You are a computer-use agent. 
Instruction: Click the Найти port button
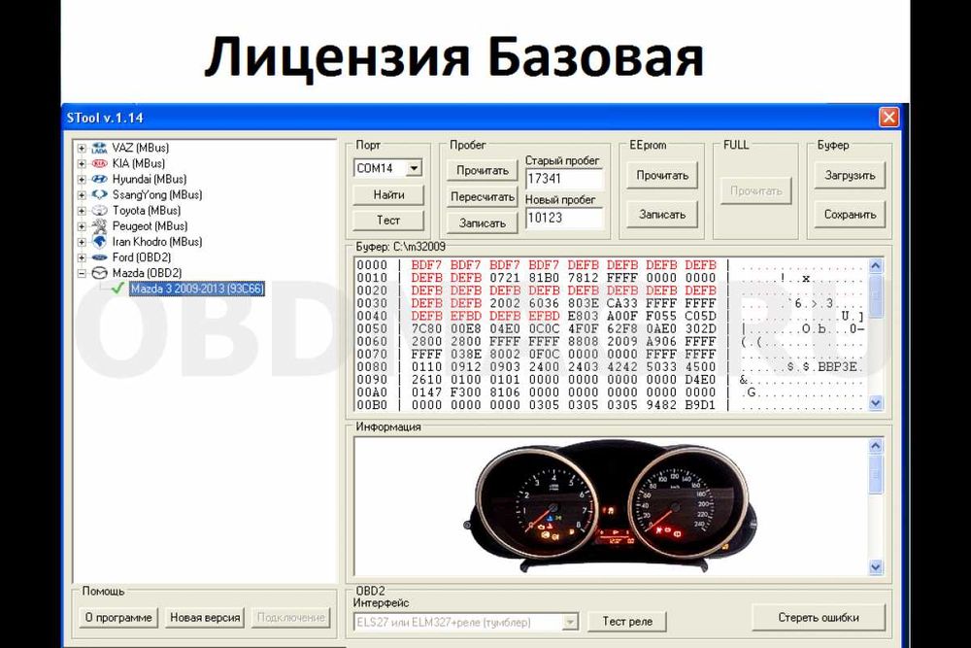pyautogui.click(x=388, y=194)
